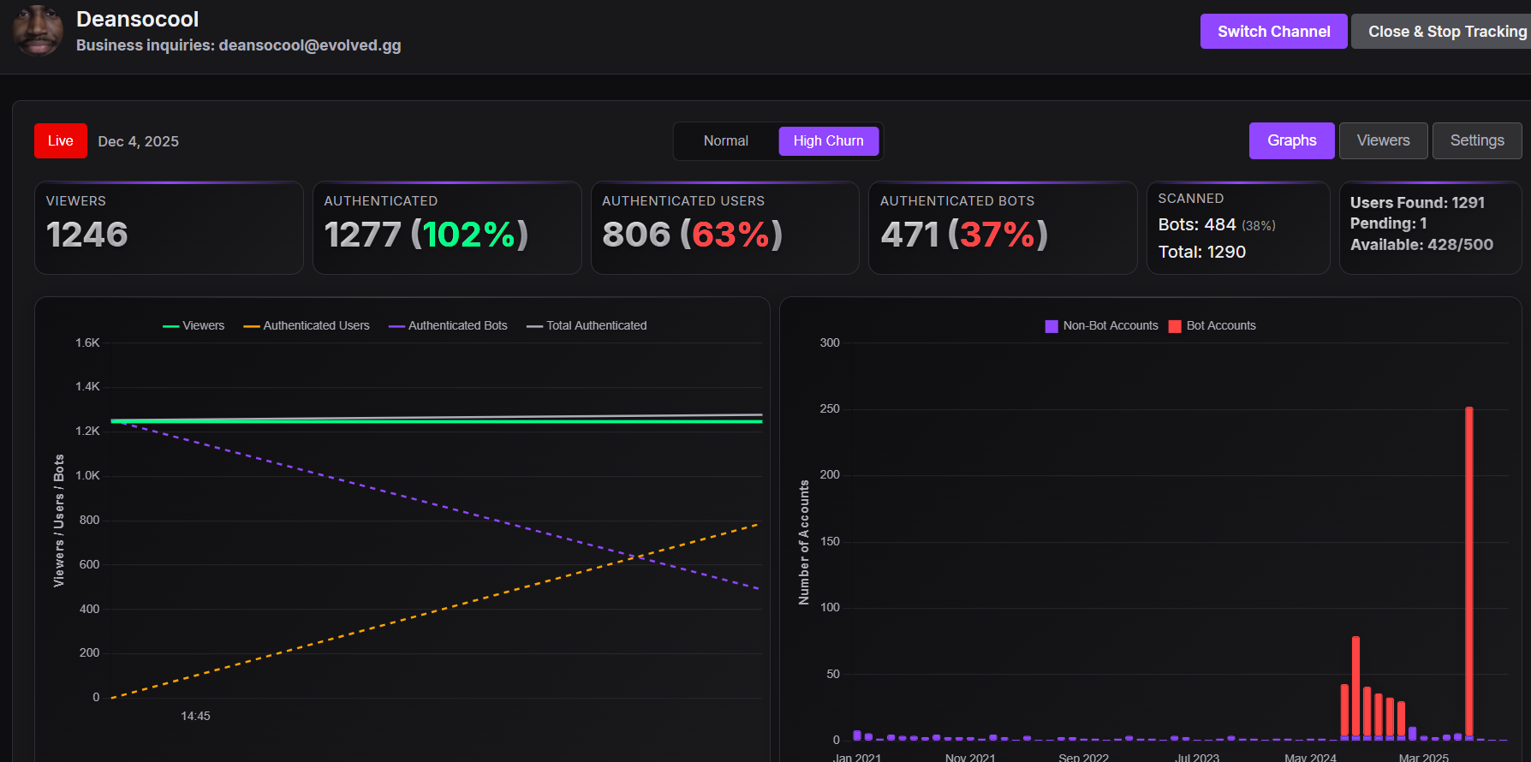This screenshot has width=1531, height=762.
Task: Select the High Churn mode
Action: [x=828, y=141]
